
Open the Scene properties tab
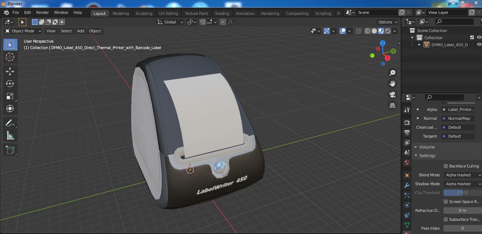[x=407, y=152]
